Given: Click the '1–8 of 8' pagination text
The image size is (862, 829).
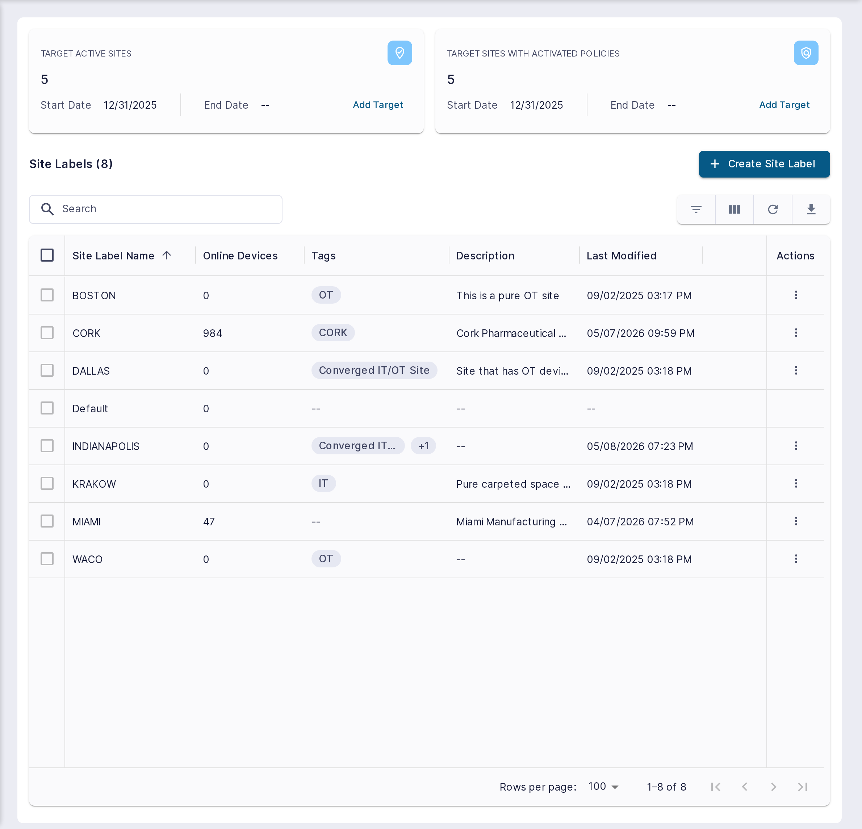Looking at the screenshot, I should (x=666, y=787).
